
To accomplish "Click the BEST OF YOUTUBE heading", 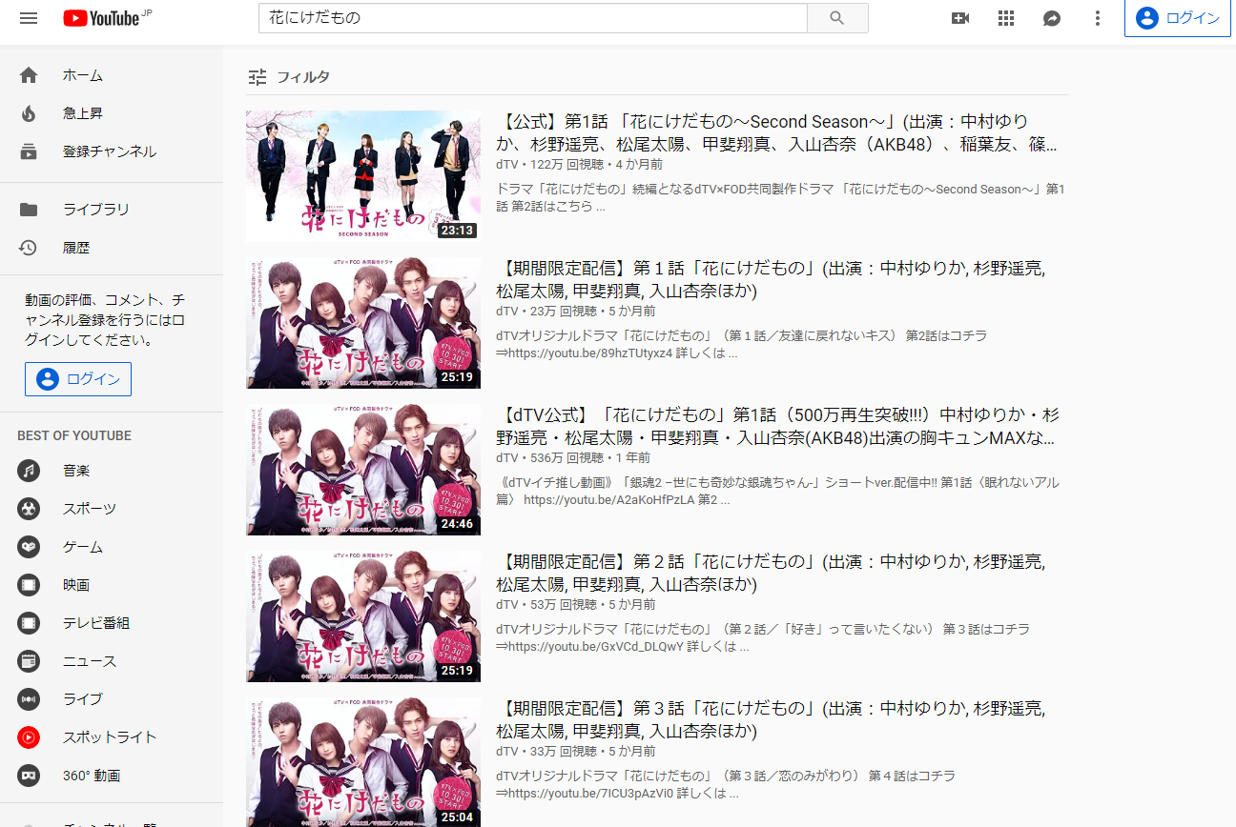I will 74,435.
